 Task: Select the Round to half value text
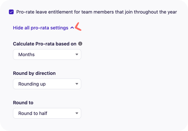coord(33,113)
